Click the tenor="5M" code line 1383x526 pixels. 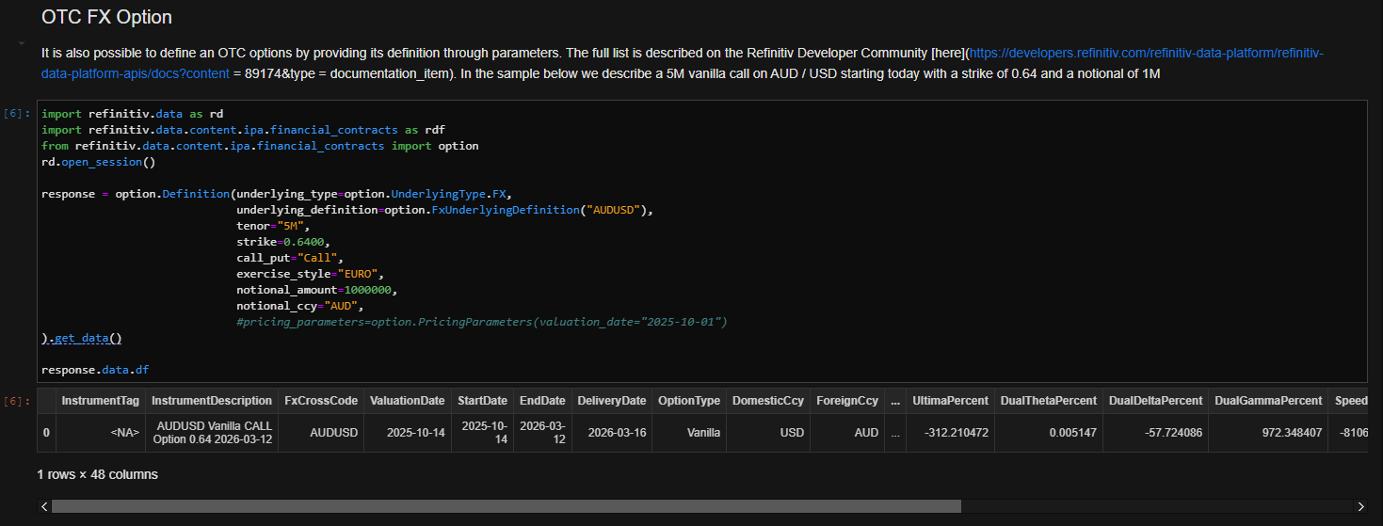coord(273,226)
